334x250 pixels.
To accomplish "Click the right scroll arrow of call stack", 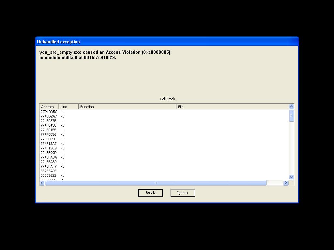I will [286, 183].
